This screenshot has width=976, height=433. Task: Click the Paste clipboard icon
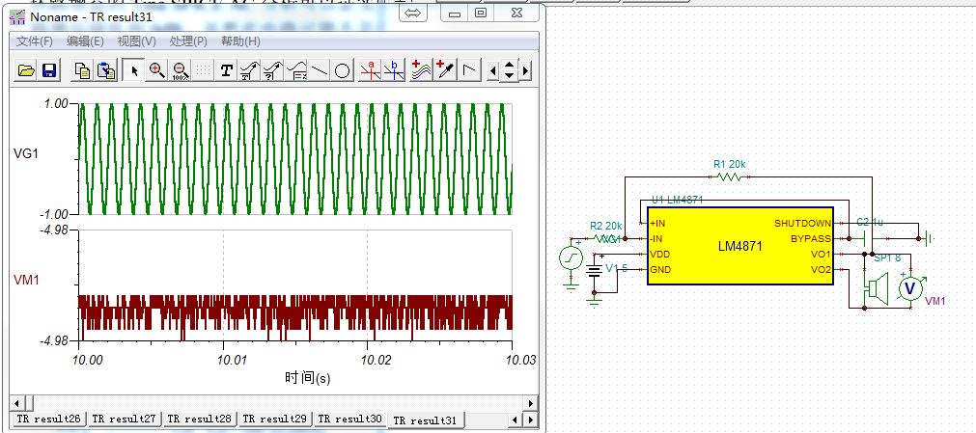point(106,71)
